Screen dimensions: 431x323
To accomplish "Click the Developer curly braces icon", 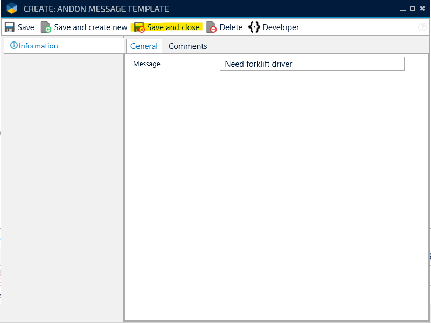I will point(254,27).
